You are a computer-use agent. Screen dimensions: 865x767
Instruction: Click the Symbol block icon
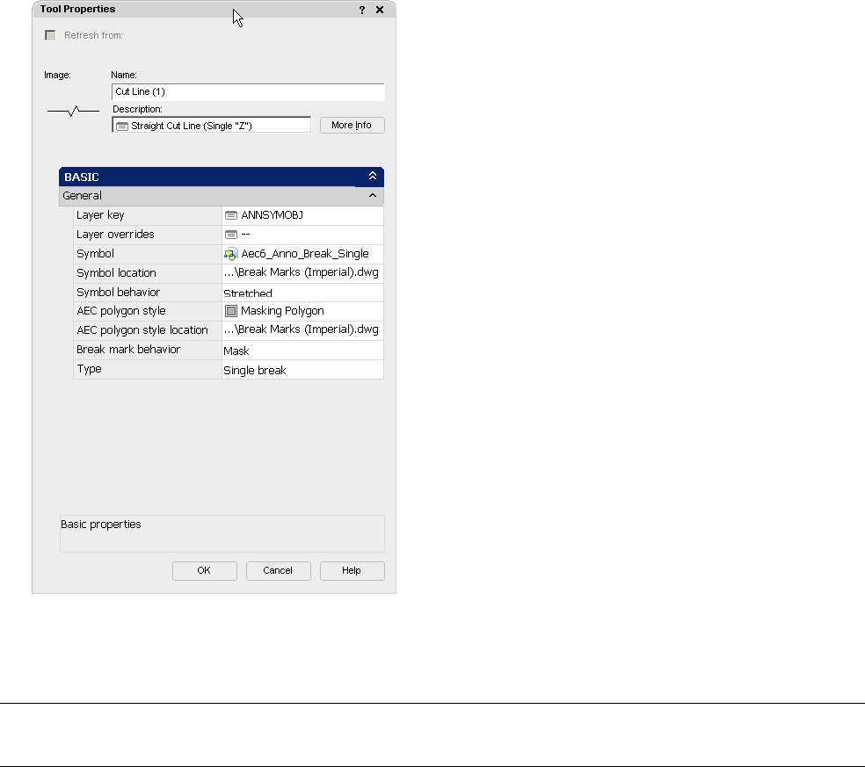pos(231,254)
